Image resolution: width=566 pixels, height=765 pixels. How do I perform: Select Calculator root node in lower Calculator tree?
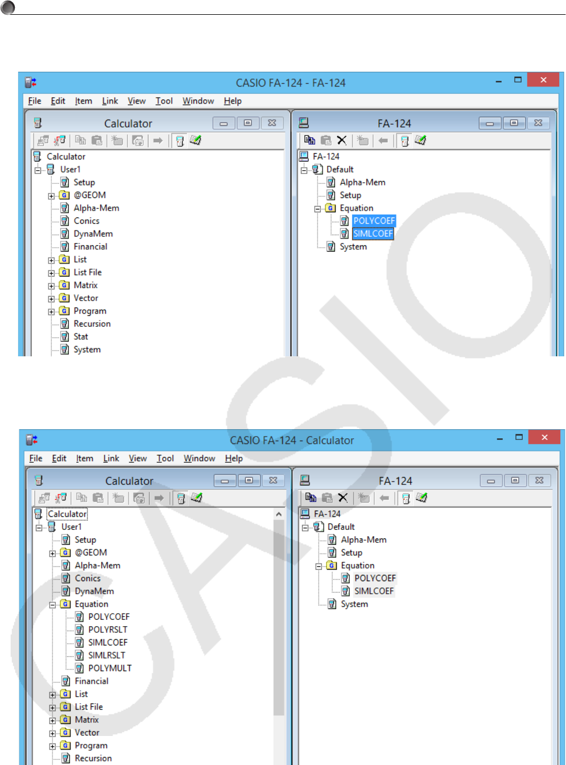click(67, 514)
